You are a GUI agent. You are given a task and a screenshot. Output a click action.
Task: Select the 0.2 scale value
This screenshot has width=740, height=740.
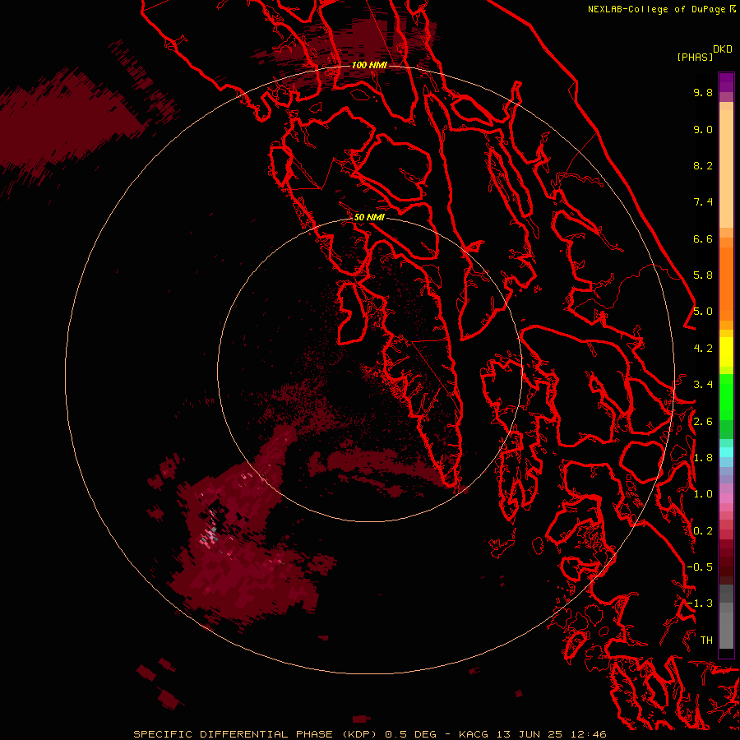[703, 530]
